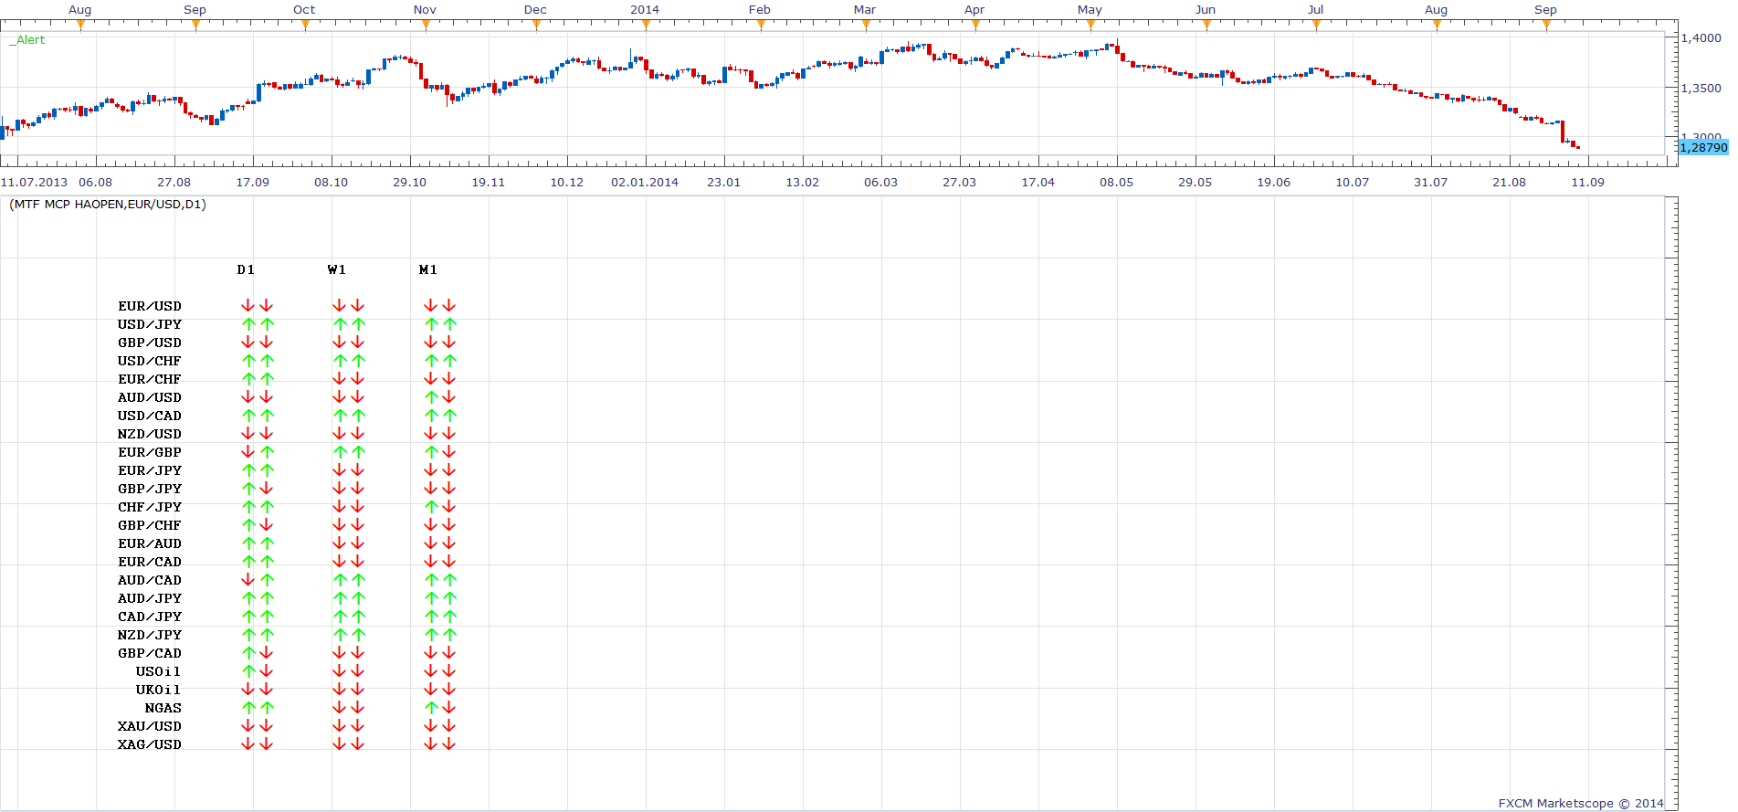Click the EUR/USD row label

coord(150,306)
